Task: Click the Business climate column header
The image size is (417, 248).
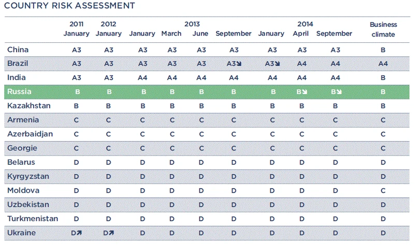Action: coord(383,29)
